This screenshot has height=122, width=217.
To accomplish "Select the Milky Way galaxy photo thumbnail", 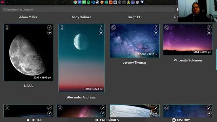I will coord(135,41).
